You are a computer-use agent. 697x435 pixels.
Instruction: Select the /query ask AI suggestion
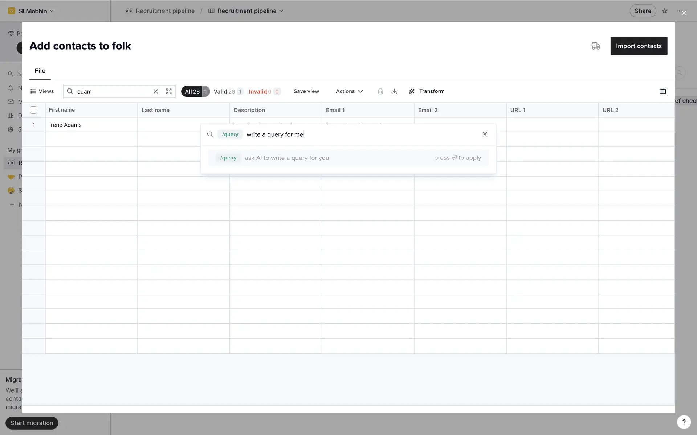point(348,158)
